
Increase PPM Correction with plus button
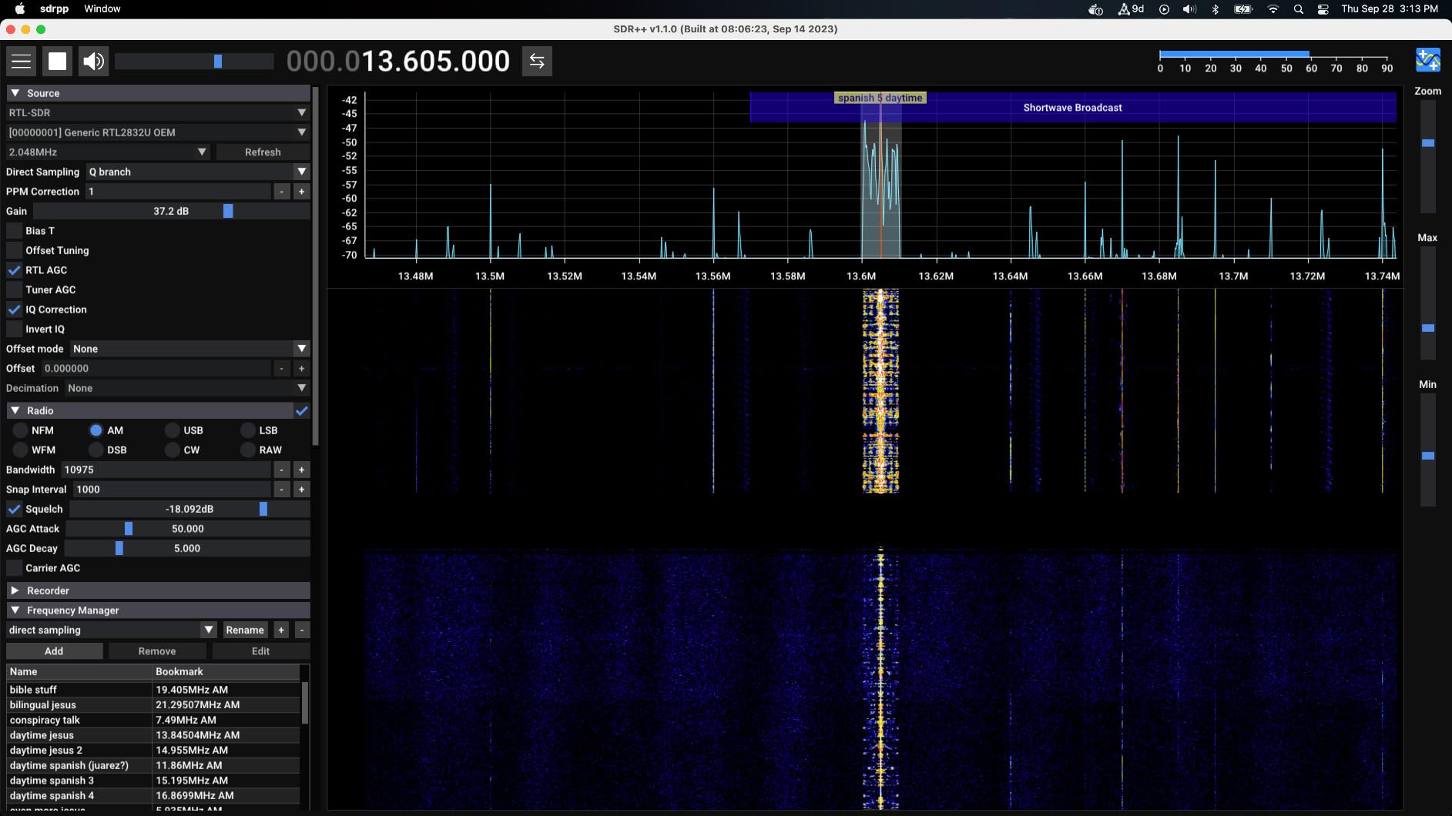301,192
